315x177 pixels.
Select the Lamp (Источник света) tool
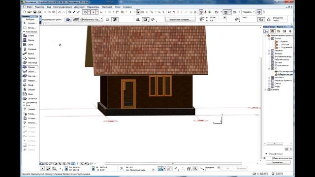30,123
